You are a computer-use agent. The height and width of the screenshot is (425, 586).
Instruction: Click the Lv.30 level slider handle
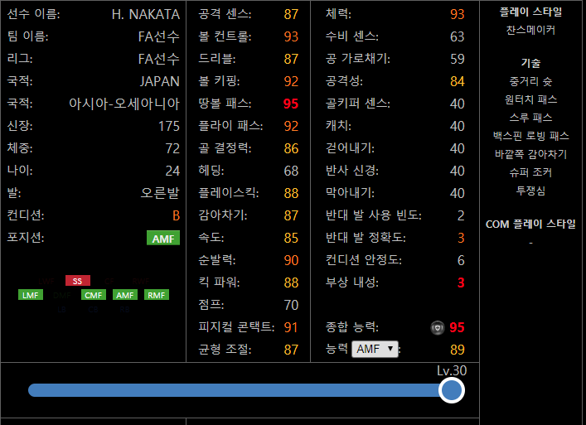[452, 390]
